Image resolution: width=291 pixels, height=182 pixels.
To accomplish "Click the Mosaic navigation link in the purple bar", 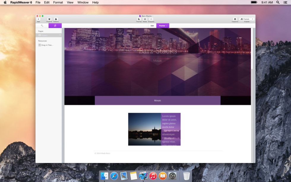I will tap(158, 100).
